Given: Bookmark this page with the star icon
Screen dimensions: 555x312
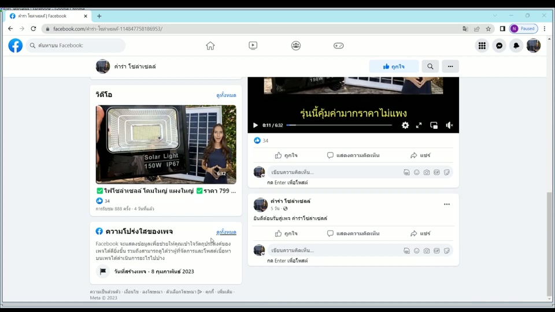Looking at the screenshot, I should click(489, 29).
